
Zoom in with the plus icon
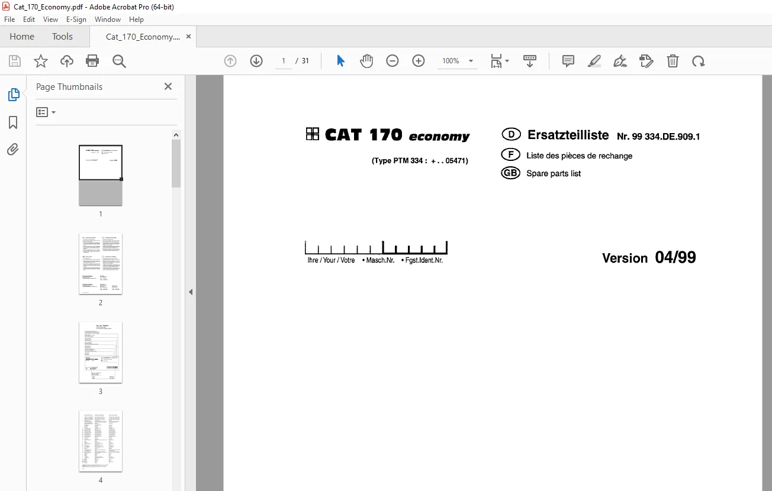419,61
